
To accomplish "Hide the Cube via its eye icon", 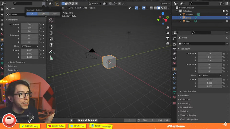I will pyautogui.click(x=227, y=18).
